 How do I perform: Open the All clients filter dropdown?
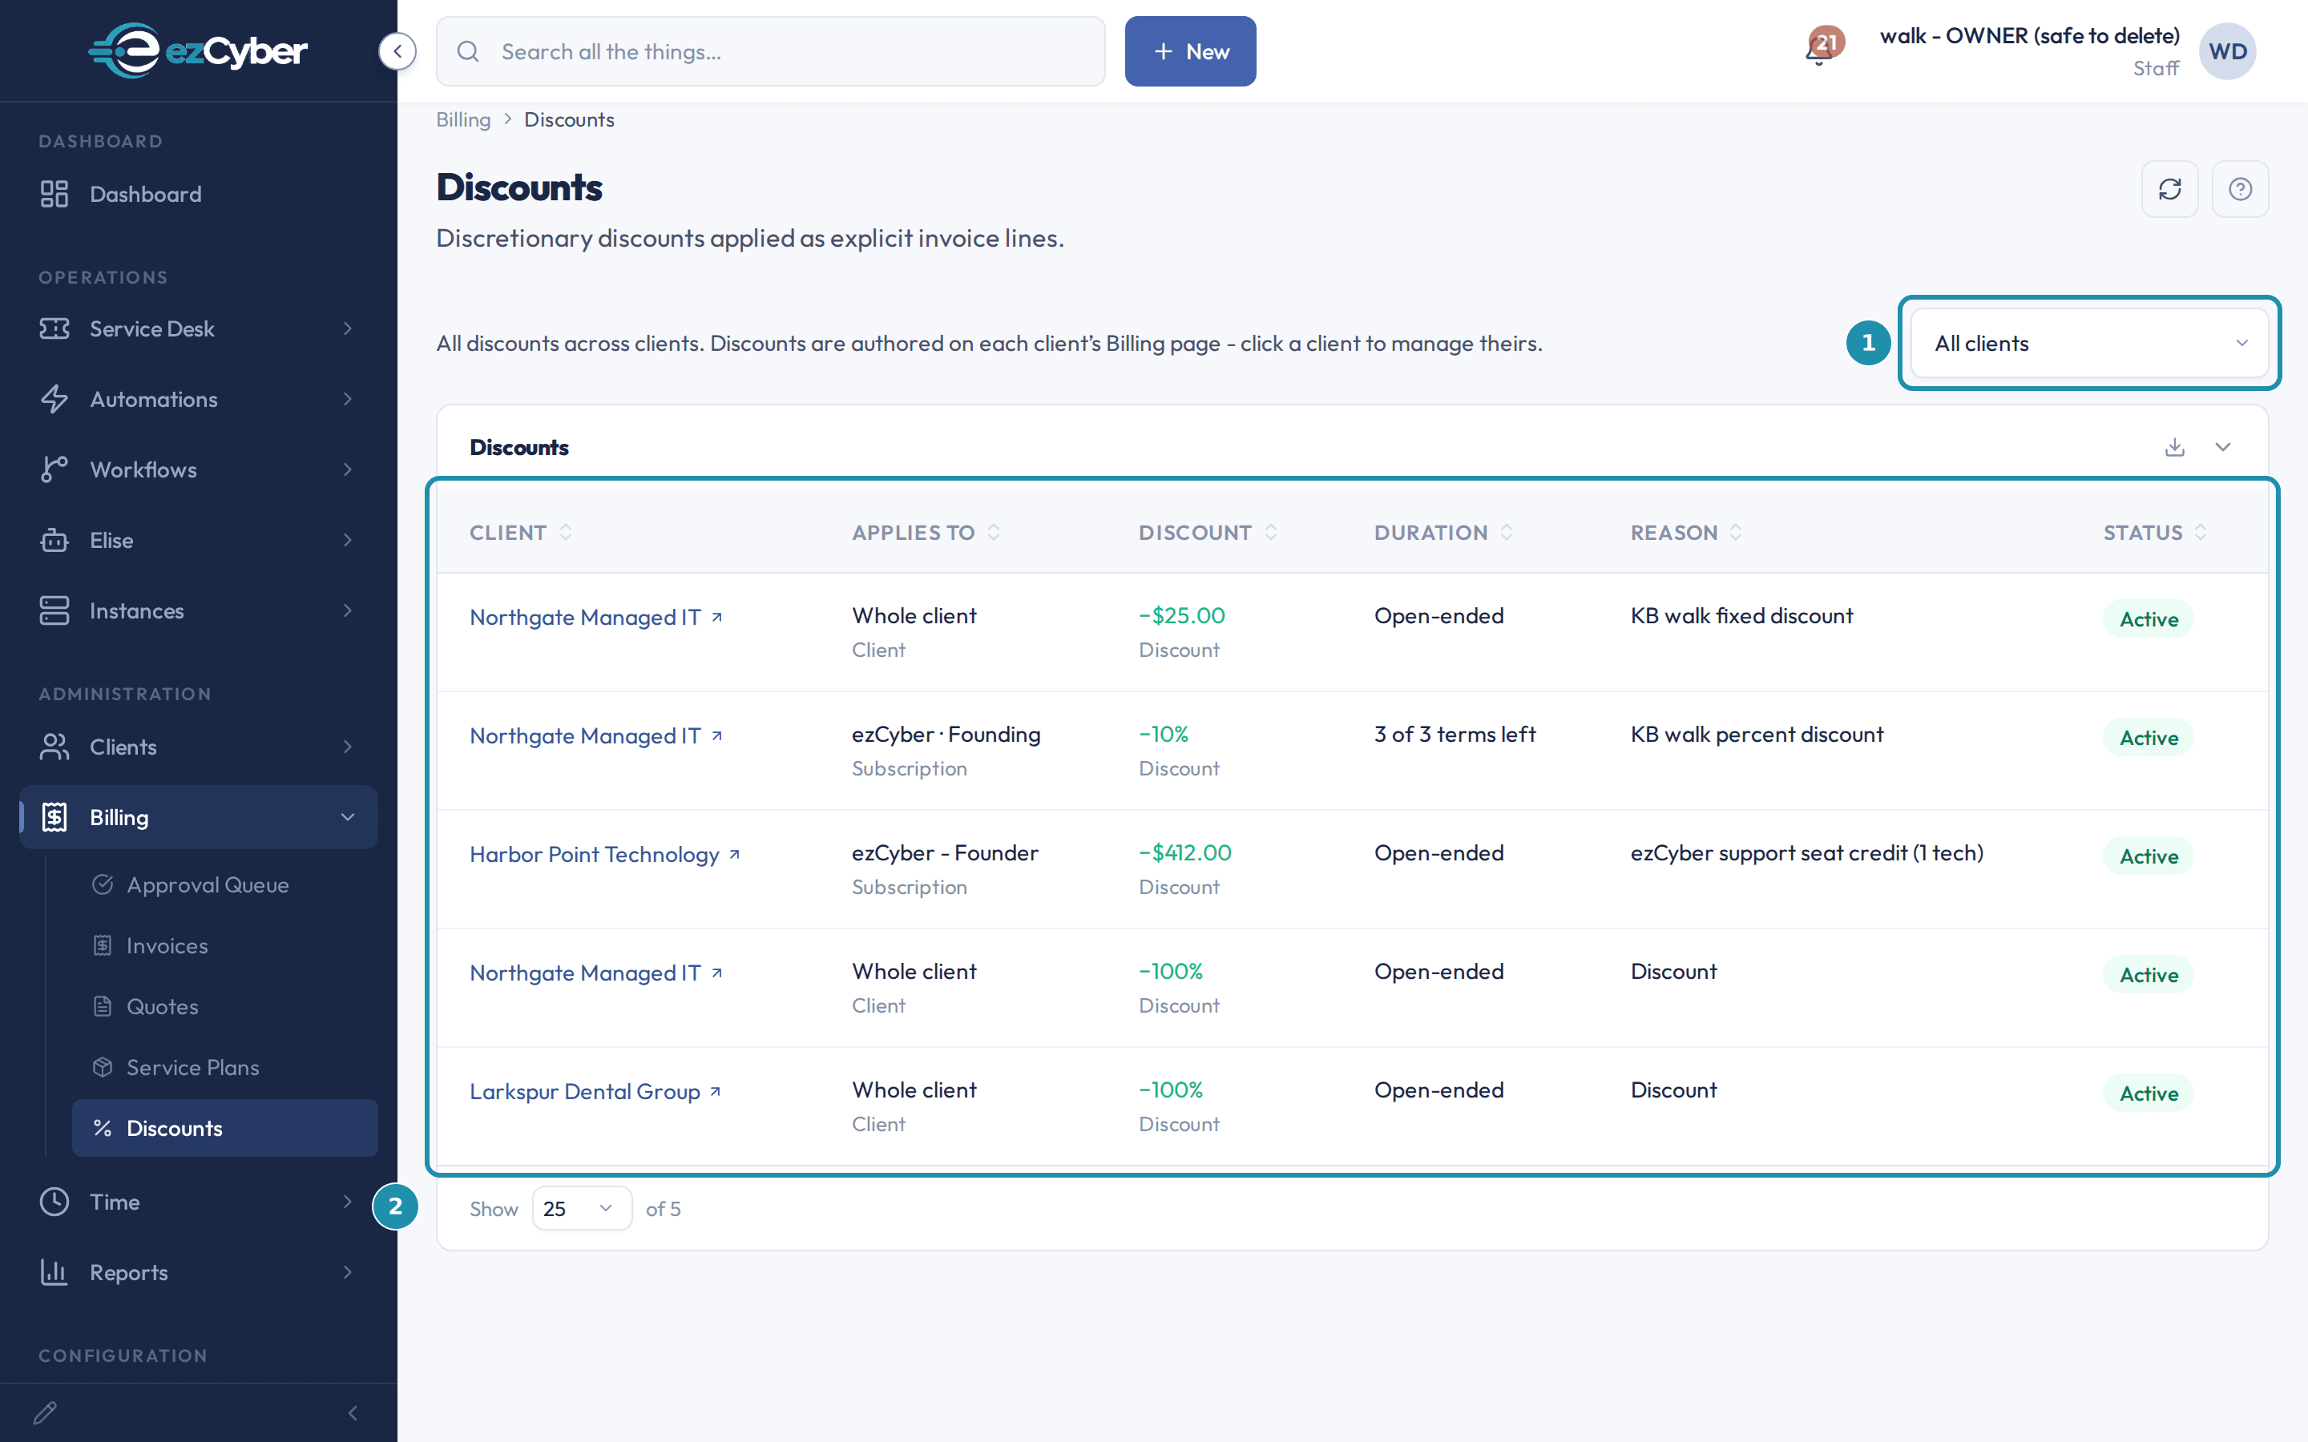coord(2089,344)
